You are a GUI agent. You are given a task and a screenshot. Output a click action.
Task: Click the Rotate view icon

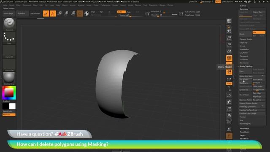pos(229,116)
